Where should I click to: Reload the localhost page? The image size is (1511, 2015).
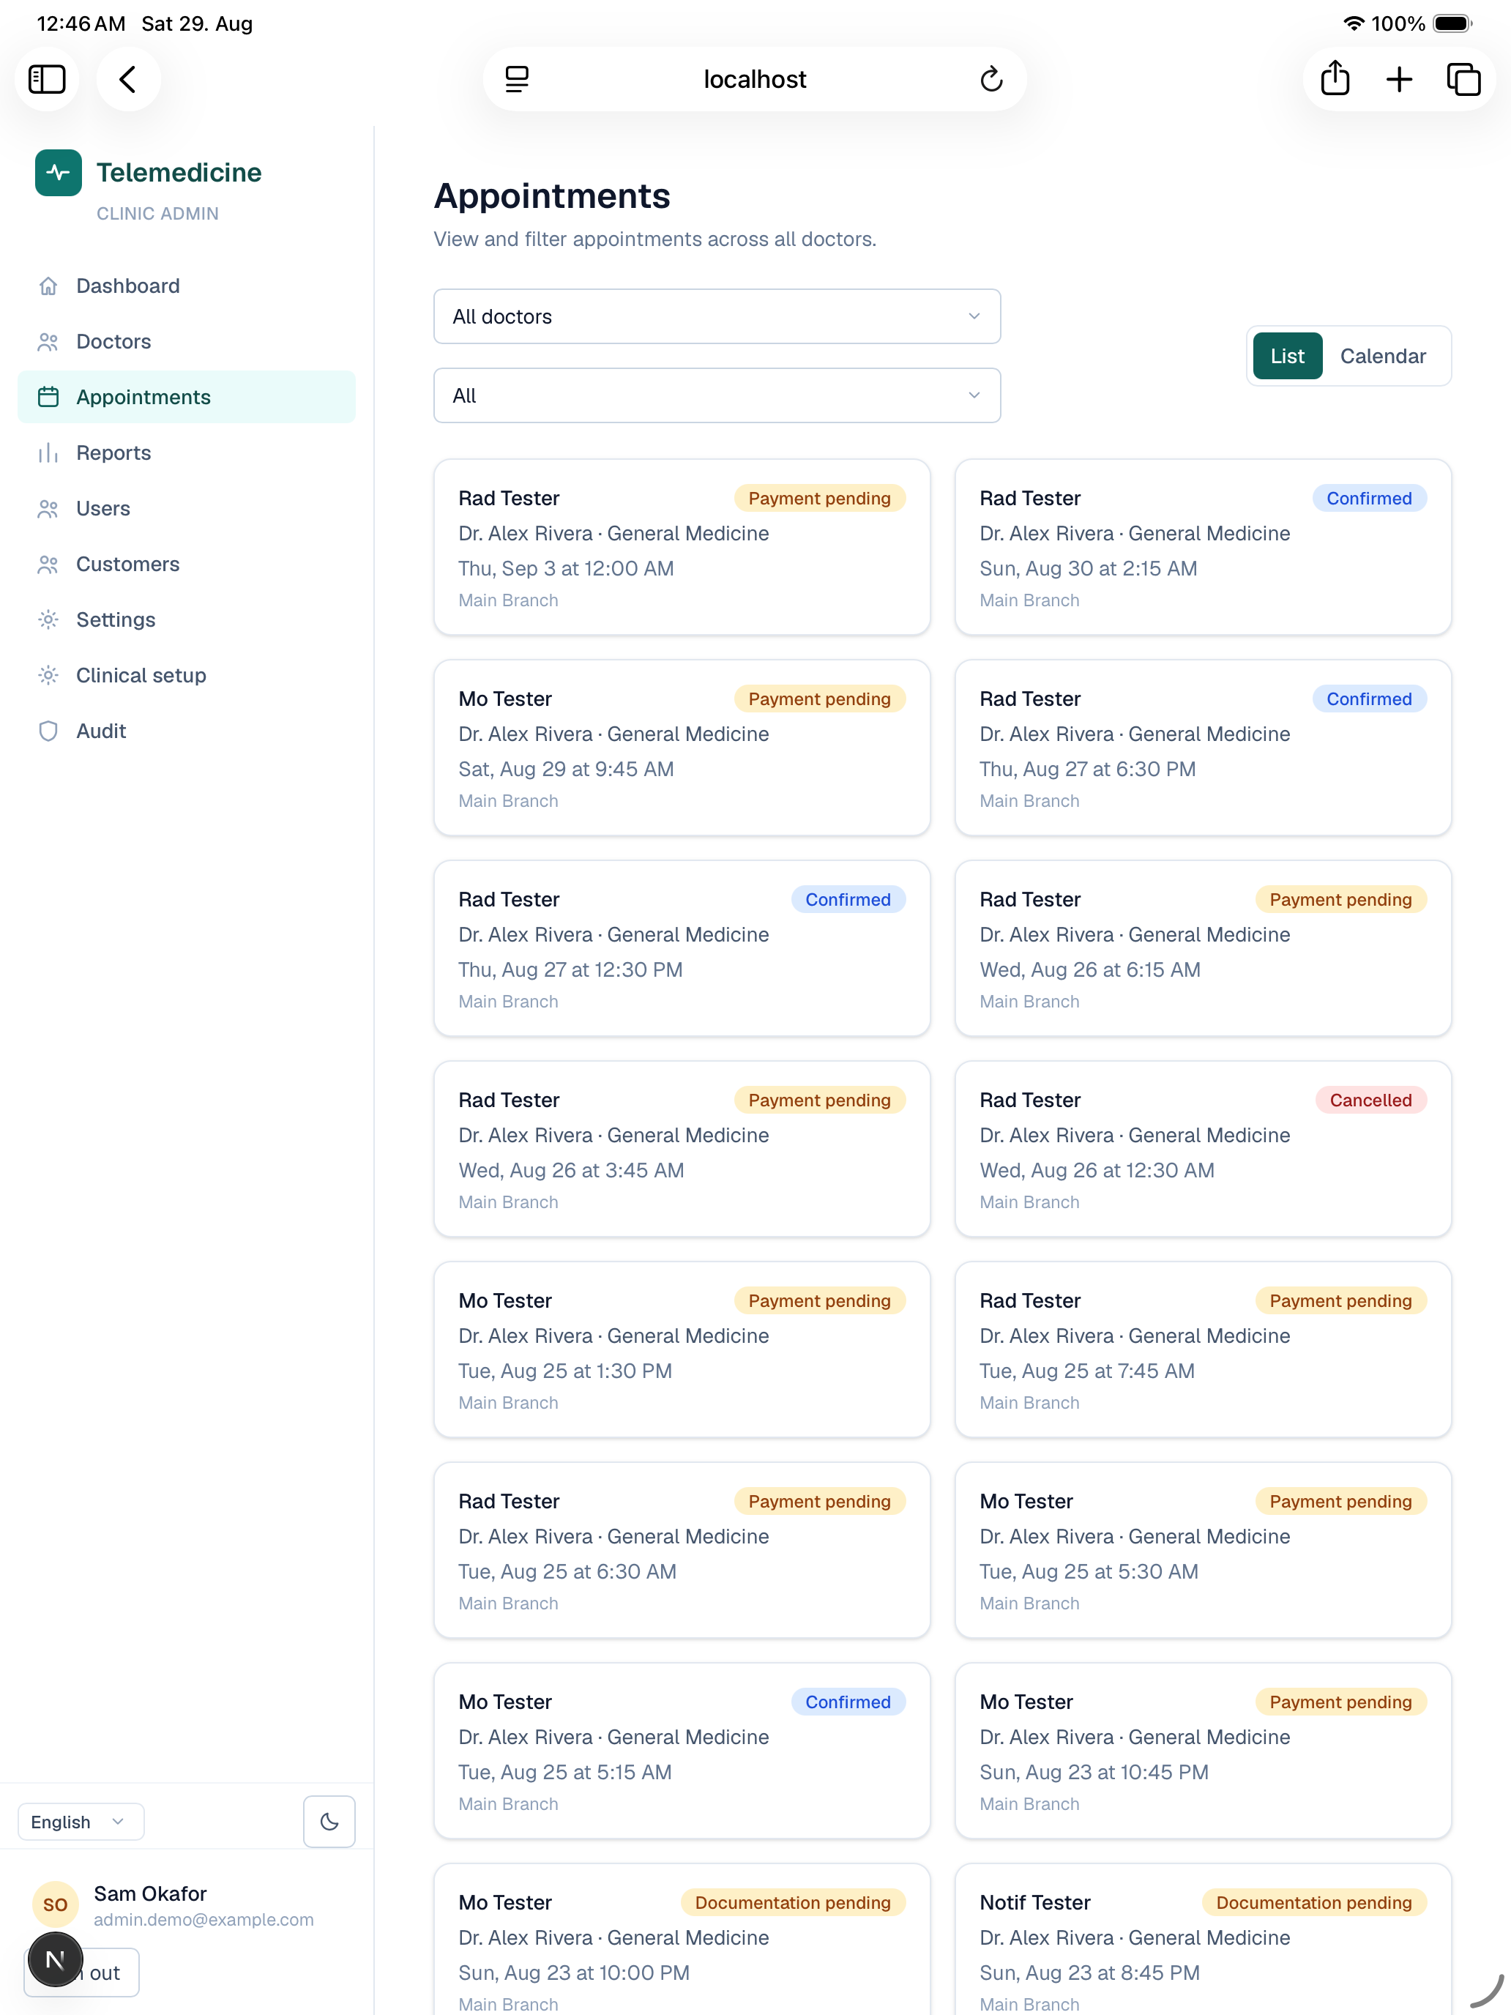[x=991, y=79]
